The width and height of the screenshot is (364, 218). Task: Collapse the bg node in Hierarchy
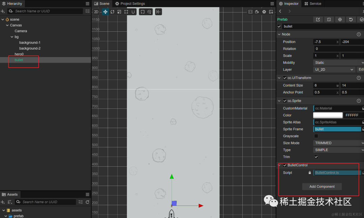[12, 37]
